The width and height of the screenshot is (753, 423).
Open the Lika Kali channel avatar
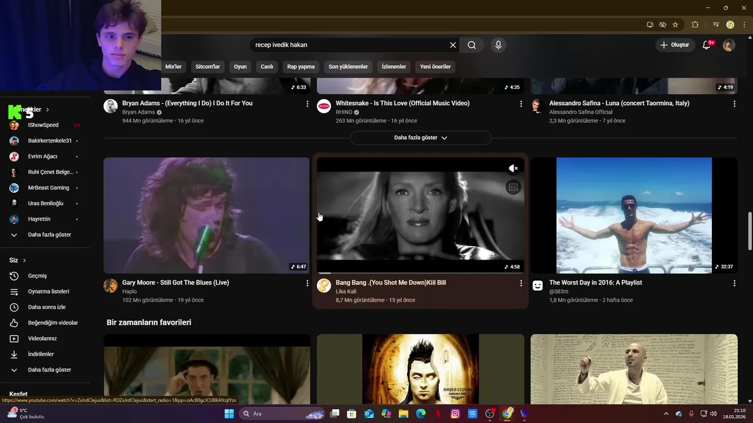(x=324, y=286)
